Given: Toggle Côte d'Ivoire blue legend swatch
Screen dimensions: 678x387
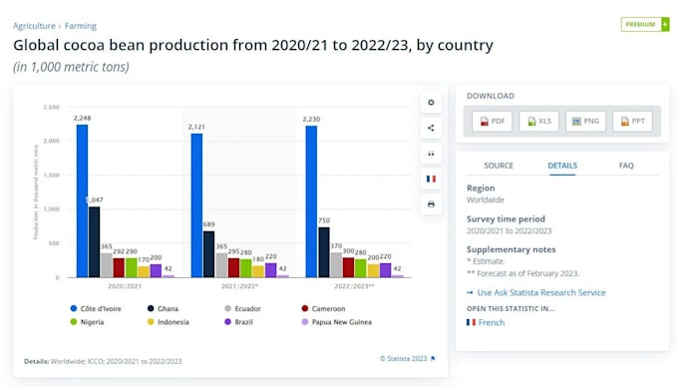Looking at the screenshot, I should click(x=74, y=308).
